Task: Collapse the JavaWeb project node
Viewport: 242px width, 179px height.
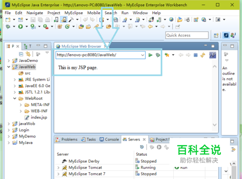Action: pyautogui.click(x=9, y=67)
